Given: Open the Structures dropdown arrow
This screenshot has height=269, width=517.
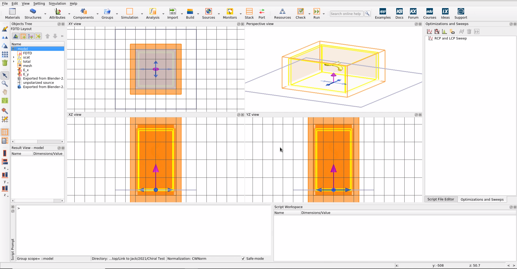Looking at the screenshot, I should (45, 14).
